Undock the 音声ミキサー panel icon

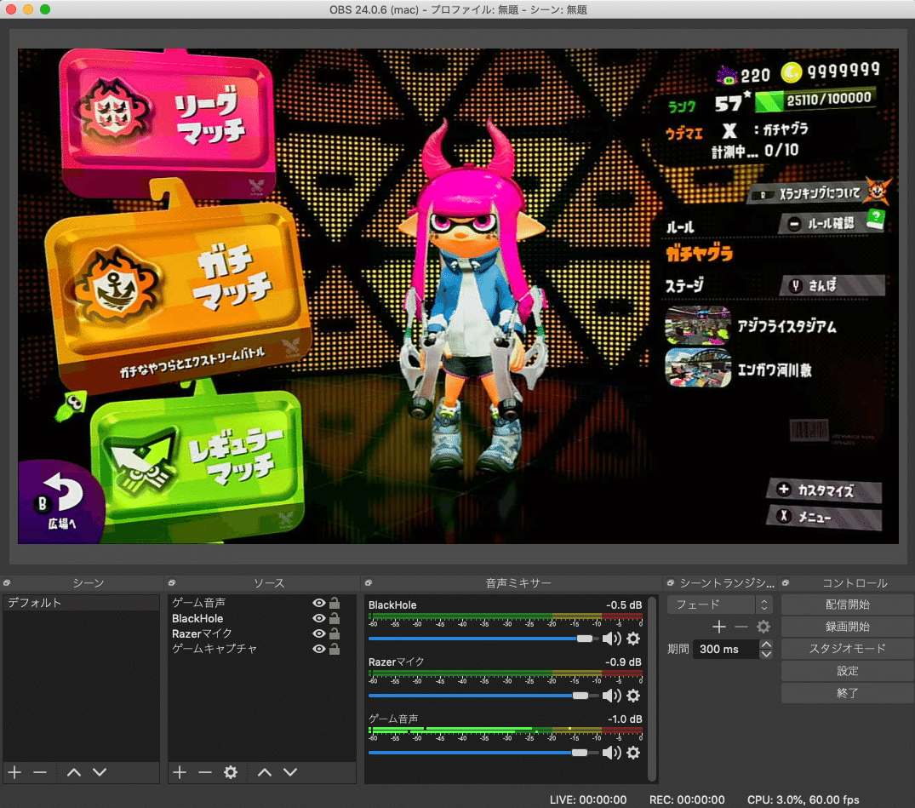(x=369, y=582)
